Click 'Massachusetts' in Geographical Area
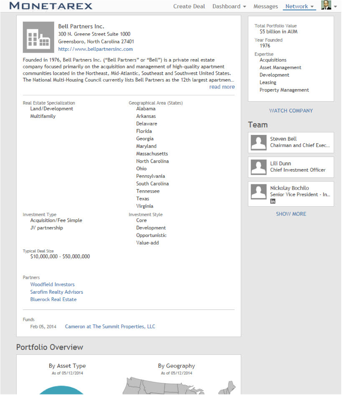This screenshot has width=342, height=395. click(152, 154)
